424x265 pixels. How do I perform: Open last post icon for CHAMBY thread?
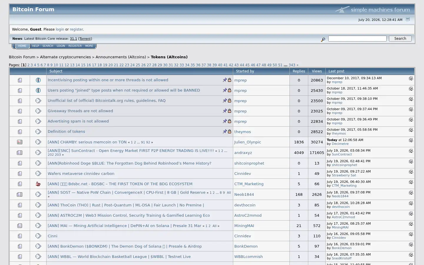point(411,140)
